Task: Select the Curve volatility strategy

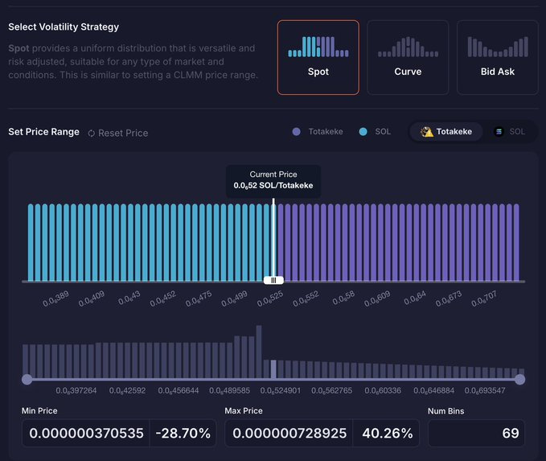Action: [x=408, y=57]
